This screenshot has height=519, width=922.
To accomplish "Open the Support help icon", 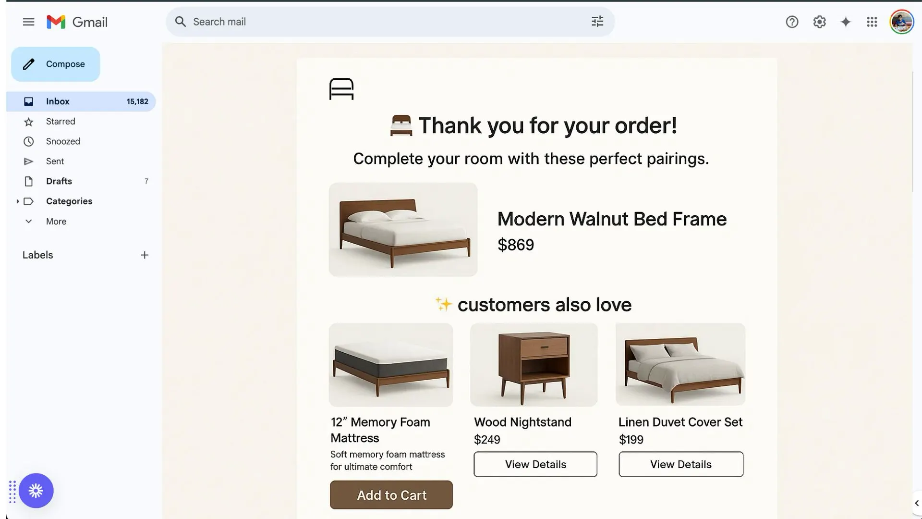I will (x=792, y=22).
